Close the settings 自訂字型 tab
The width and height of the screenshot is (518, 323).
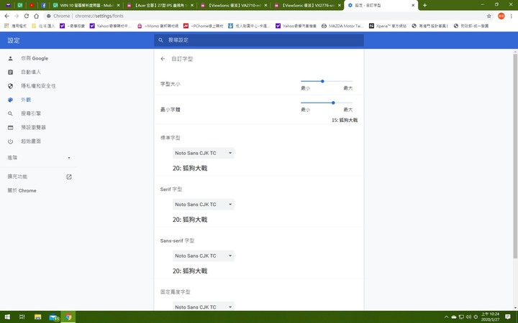coord(413,5)
